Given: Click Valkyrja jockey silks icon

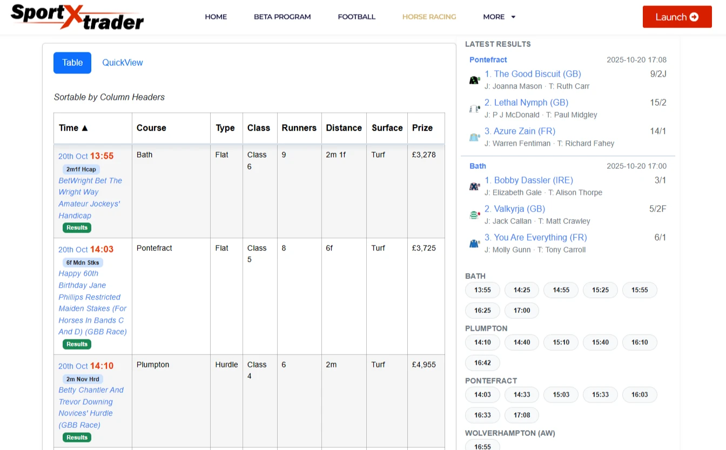Looking at the screenshot, I should pos(474,215).
